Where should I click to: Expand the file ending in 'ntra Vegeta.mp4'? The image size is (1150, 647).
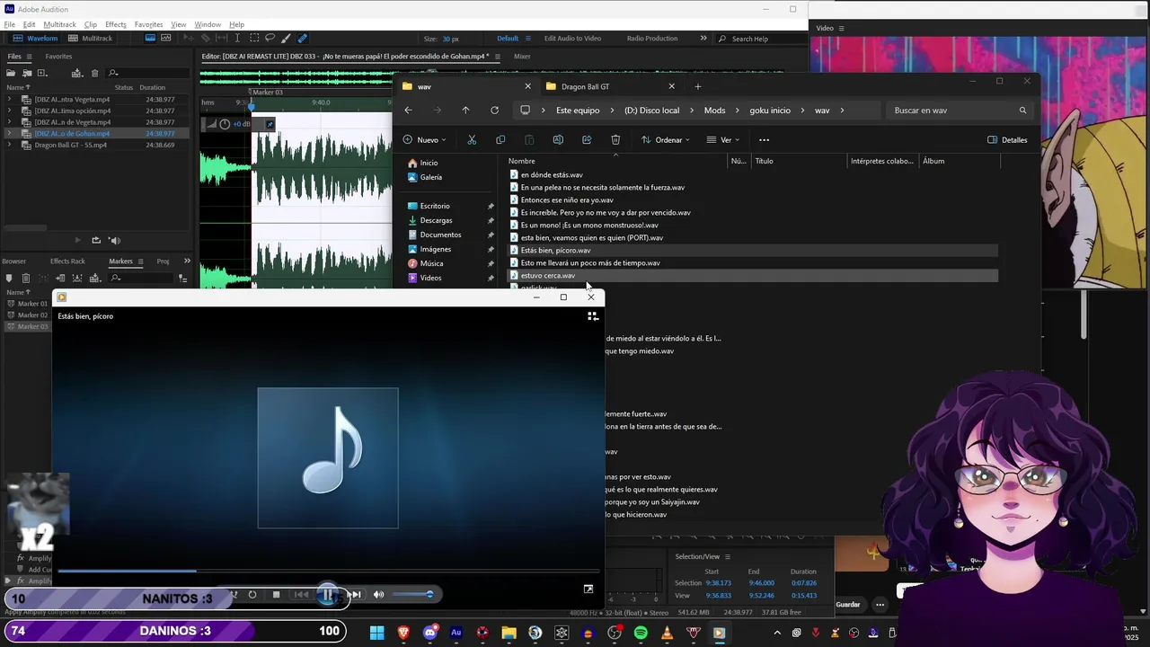point(10,99)
